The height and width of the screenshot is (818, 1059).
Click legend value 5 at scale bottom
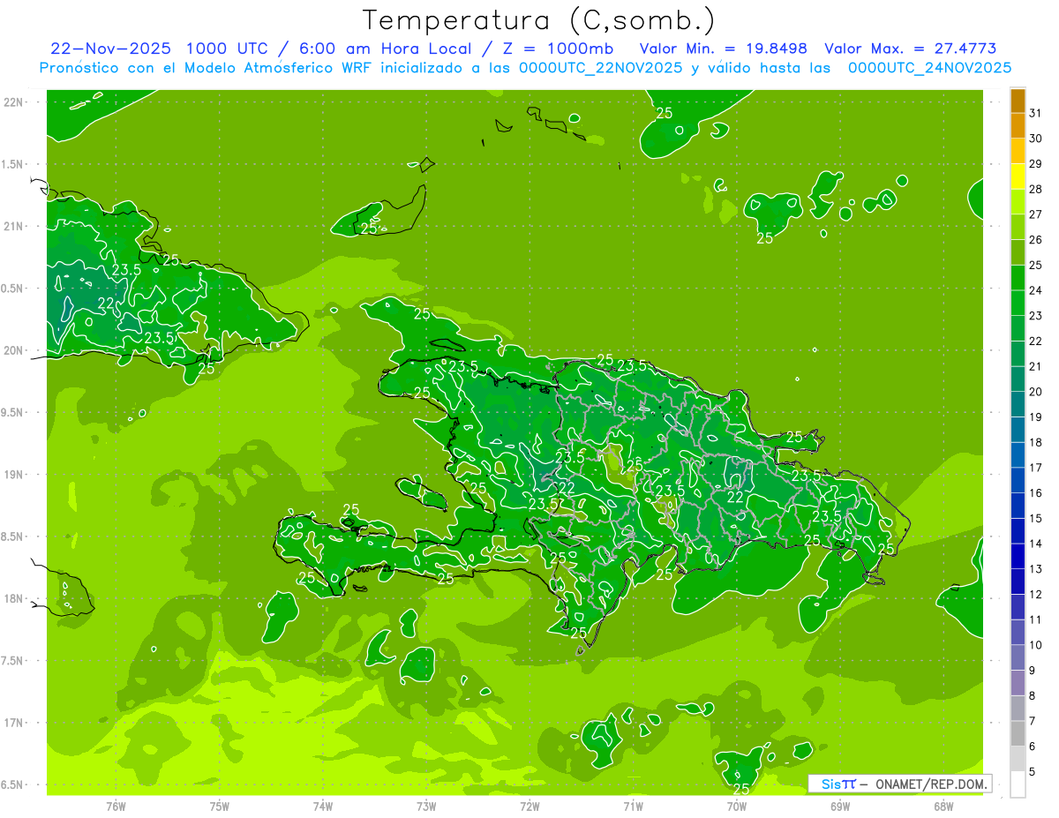pos(1033,772)
